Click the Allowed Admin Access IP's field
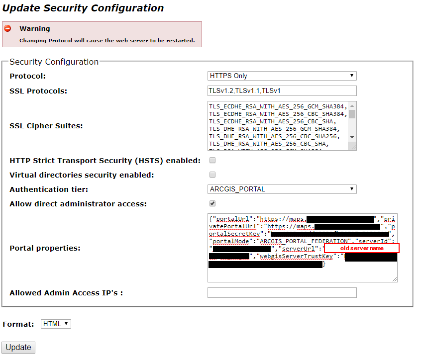Screen dimensions: 422x361 282,293
